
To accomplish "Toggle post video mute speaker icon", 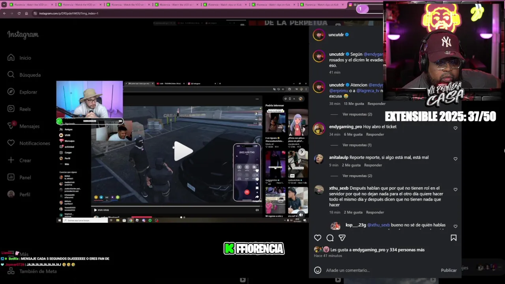I will pyautogui.click(x=301, y=215).
